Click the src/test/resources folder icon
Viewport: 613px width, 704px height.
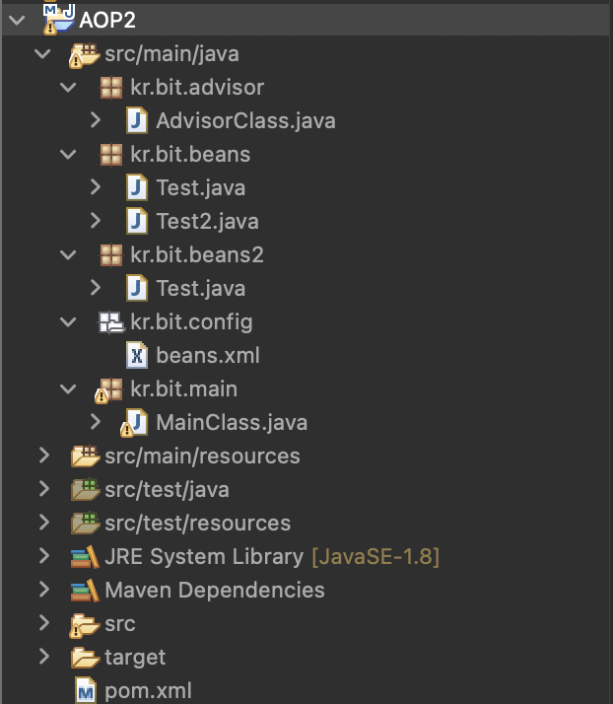[85, 523]
